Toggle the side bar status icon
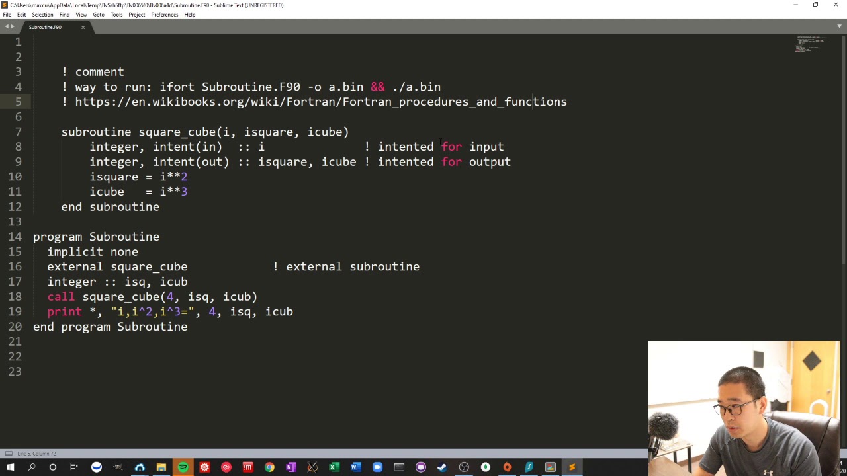 9,454
